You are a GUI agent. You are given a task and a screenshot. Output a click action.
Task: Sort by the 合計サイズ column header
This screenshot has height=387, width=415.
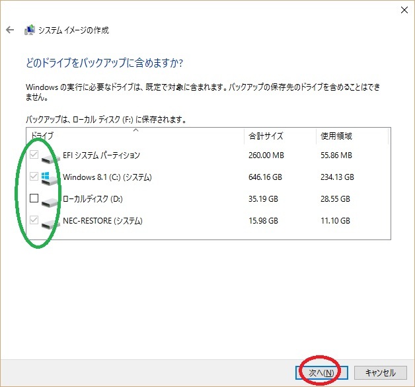coord(280,136)
